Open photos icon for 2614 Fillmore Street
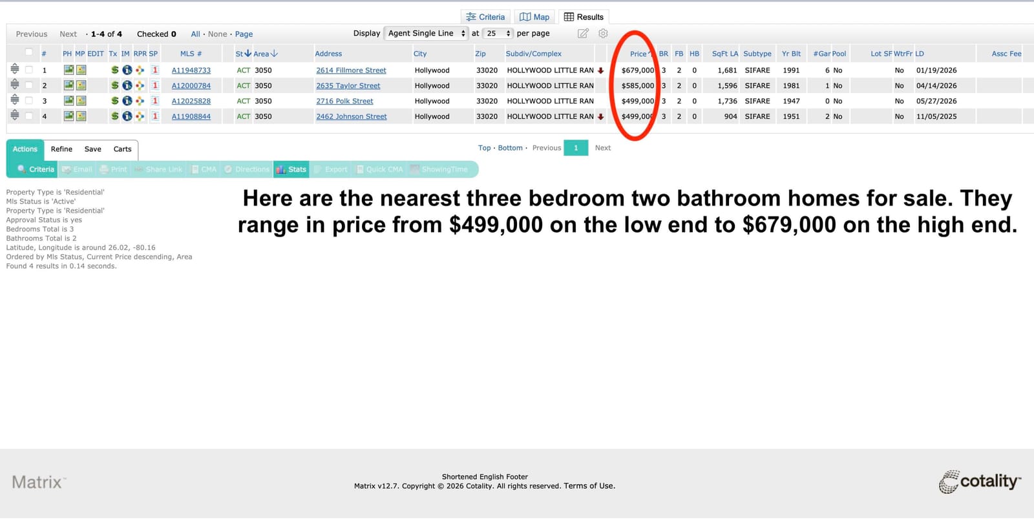 pyautogui.click(x=69, y=70)
